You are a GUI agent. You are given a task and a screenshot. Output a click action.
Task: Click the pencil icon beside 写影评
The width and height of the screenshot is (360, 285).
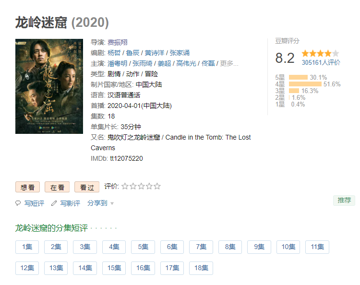(x=54, y=203)
